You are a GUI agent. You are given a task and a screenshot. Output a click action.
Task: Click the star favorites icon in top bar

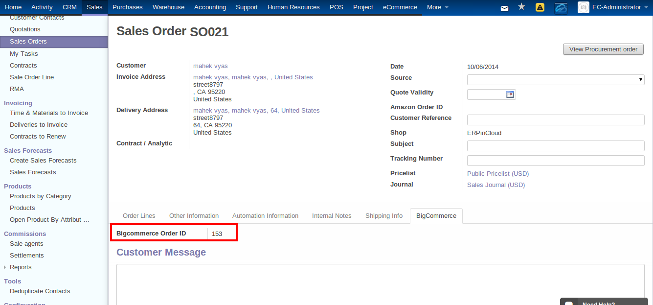tap(521, 7)
